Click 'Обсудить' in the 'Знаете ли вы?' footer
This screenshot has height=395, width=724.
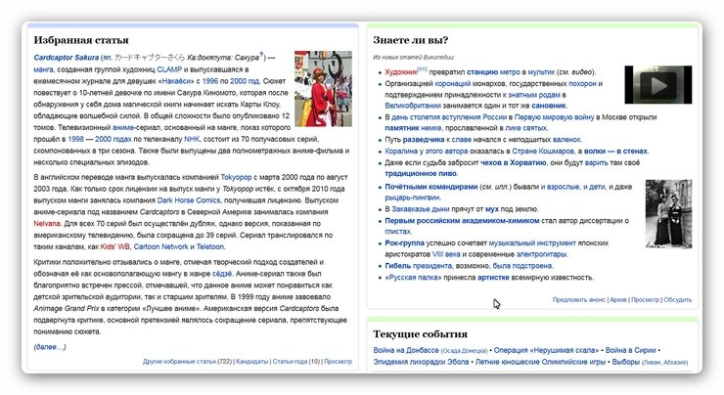[678, 299]
